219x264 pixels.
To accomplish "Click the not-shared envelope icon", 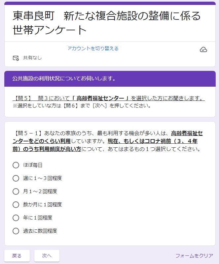I will pos(16,58).
